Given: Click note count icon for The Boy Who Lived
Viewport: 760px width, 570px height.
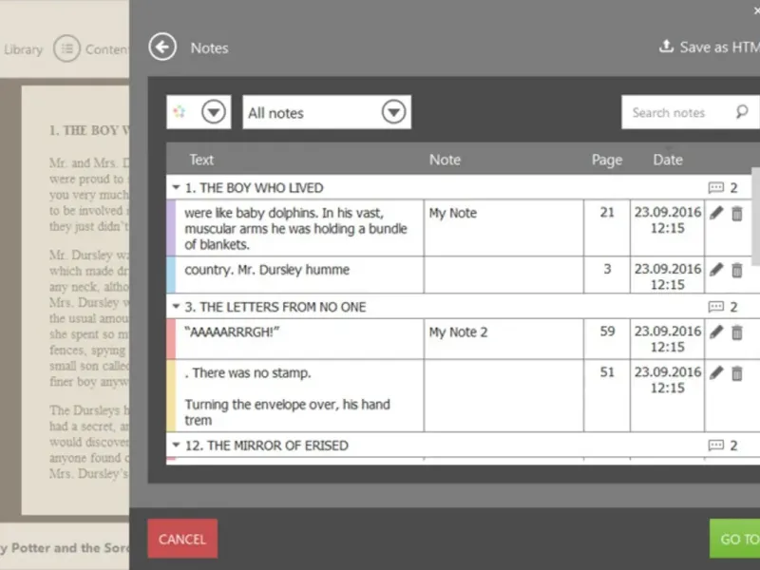Looking at the screenshot, I should coord(716,187).
